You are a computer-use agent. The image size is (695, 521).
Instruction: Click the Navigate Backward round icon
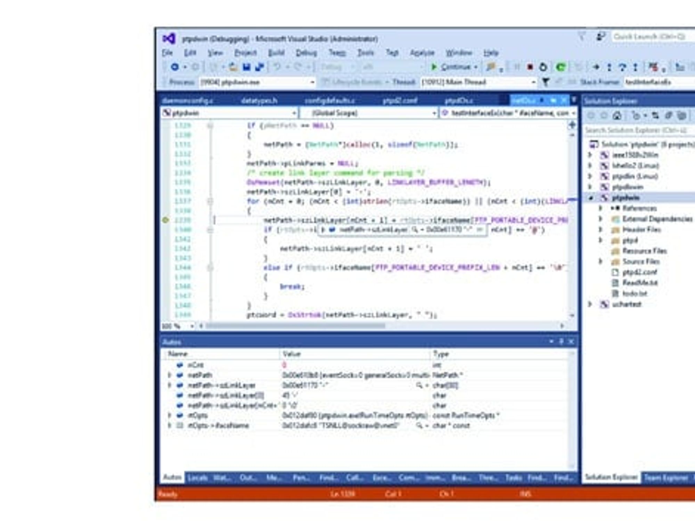(175, 67)
